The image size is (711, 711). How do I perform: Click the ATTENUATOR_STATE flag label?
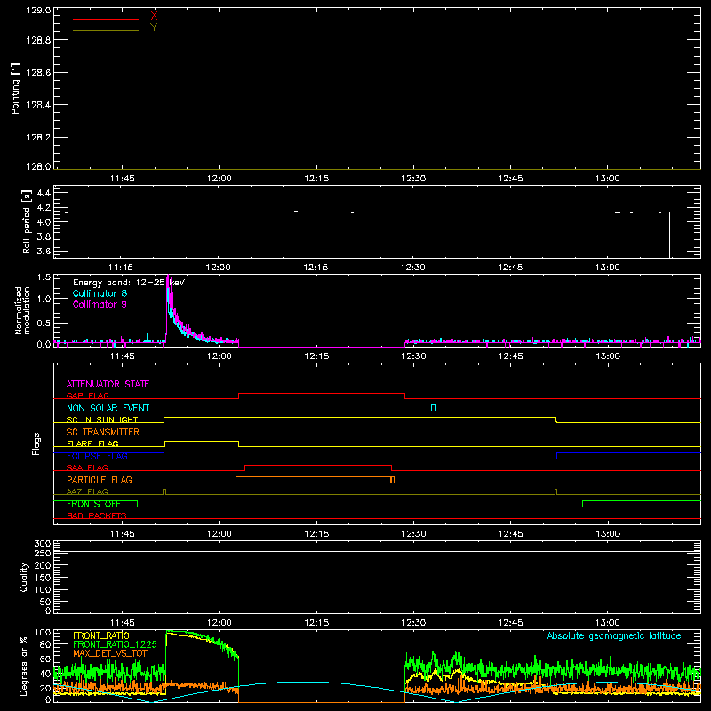tap(108, 384)
